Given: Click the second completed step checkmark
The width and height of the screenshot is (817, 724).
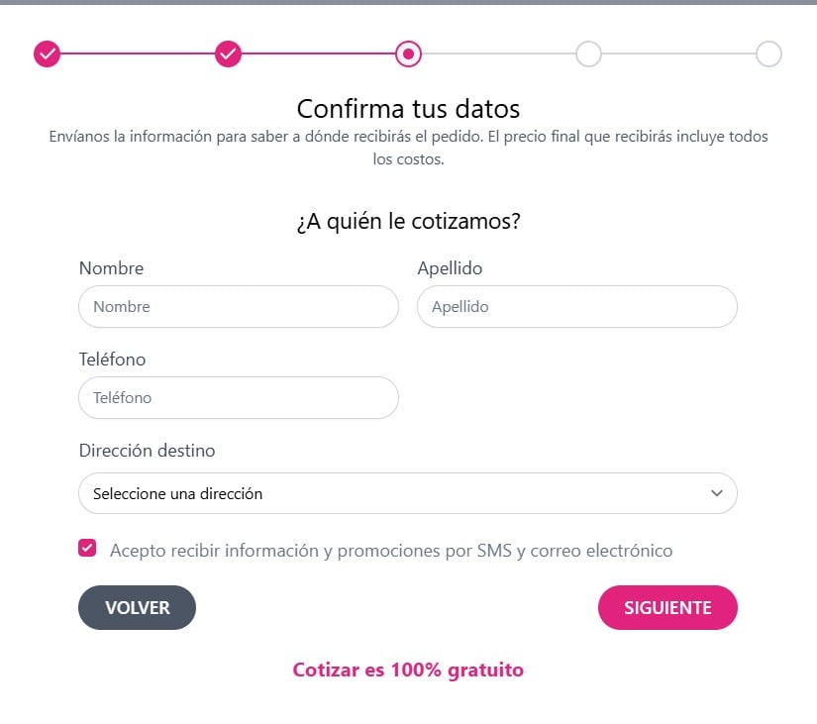Looking at the screenshot, I should coord(228,53).
